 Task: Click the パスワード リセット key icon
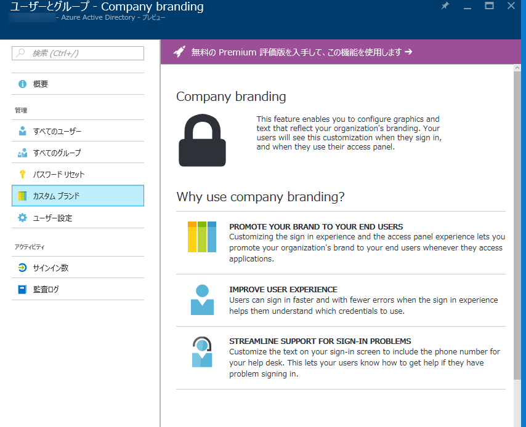pyautogui.click(x=22, y=174)
